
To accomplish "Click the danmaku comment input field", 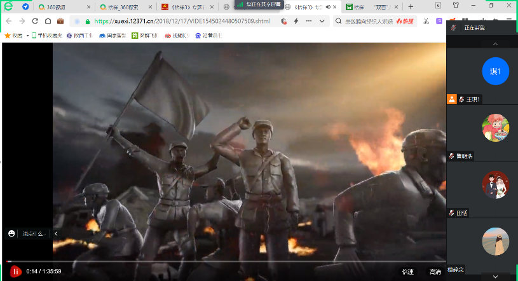I will (34, 234).
